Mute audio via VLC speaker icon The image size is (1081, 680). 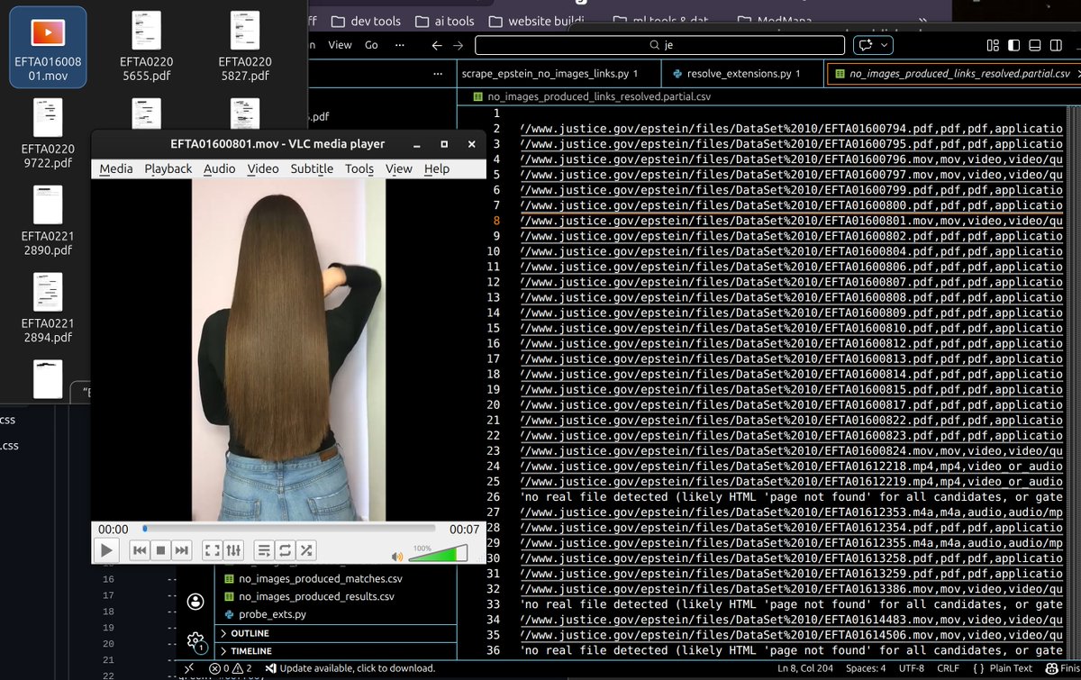click(x=398, y=556)
